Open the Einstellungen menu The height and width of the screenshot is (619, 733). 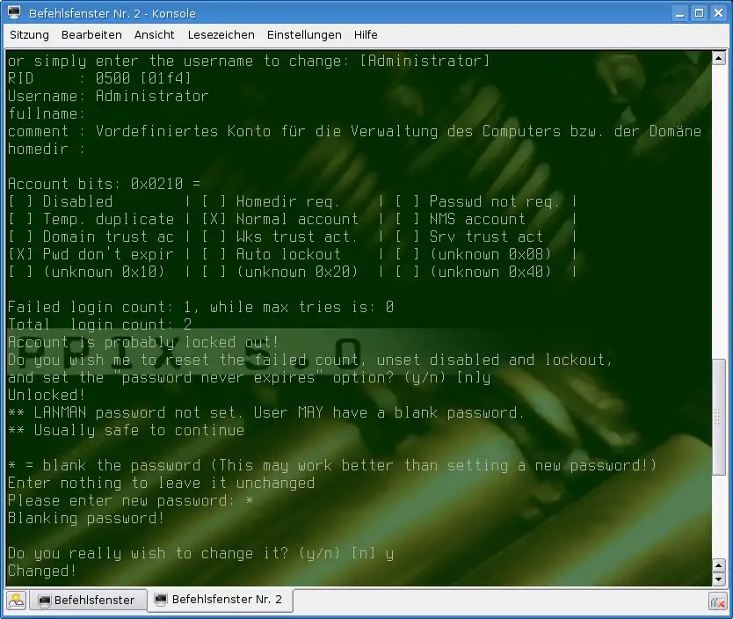[x=304, y=35]
